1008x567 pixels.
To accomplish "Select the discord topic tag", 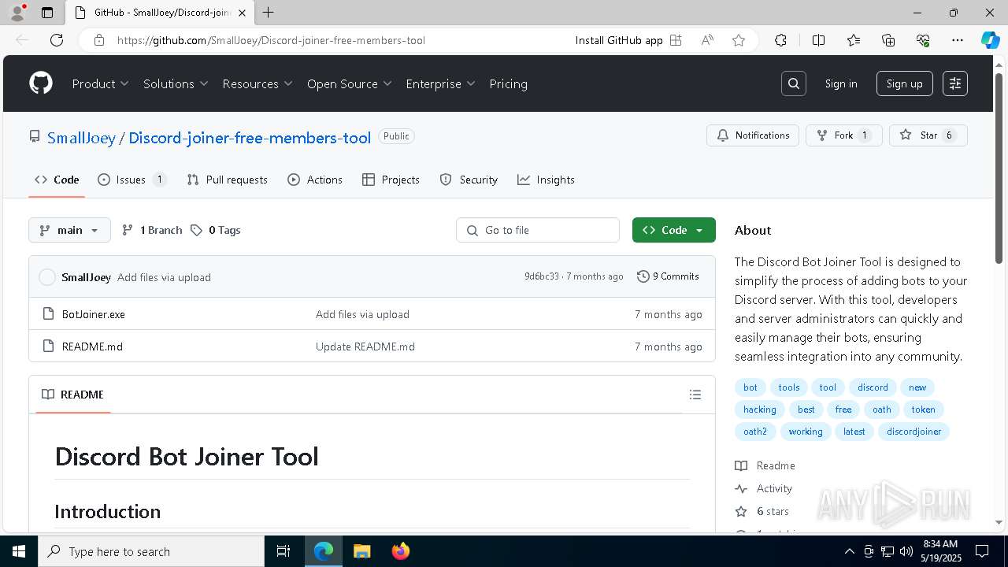I will point(873,387).
